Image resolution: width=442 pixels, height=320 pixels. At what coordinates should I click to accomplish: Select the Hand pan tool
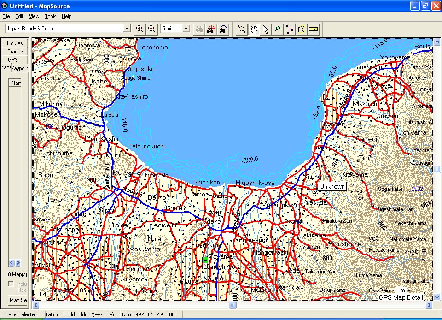click(x=253, y=29)
